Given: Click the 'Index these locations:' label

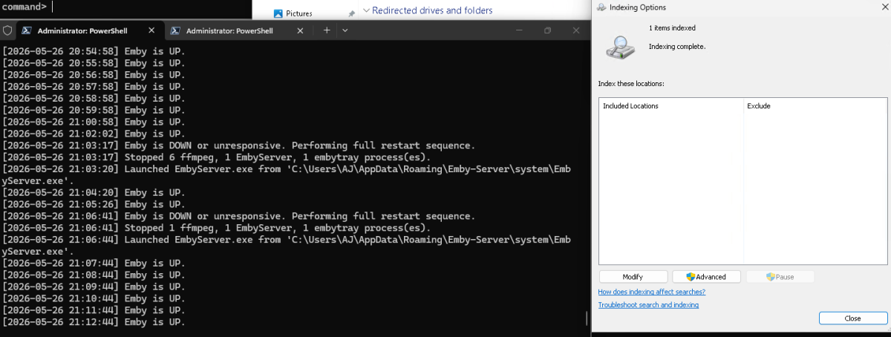Looking at the screenshot, I should coord(630,84).
